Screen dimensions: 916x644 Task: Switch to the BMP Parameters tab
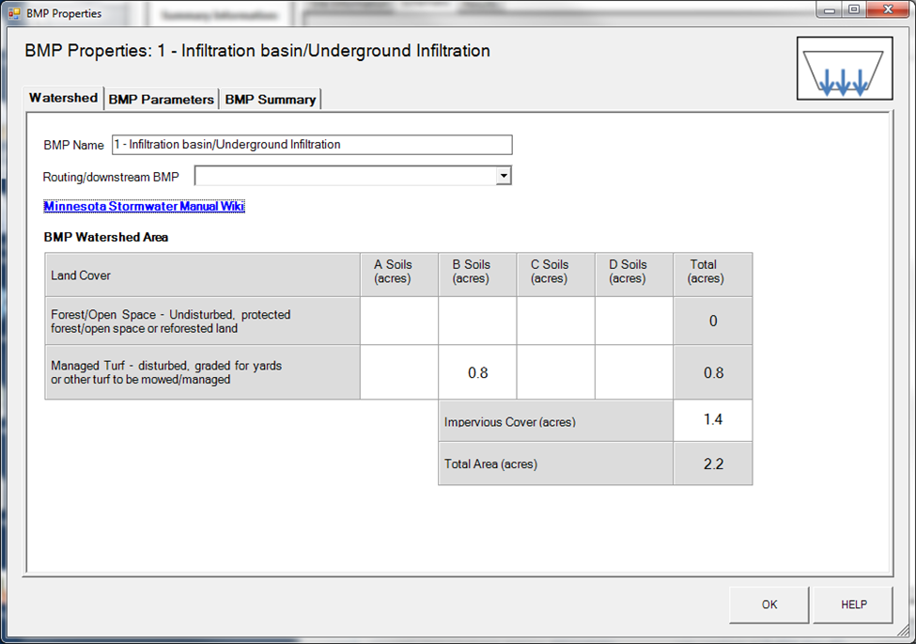click(162, 99)
